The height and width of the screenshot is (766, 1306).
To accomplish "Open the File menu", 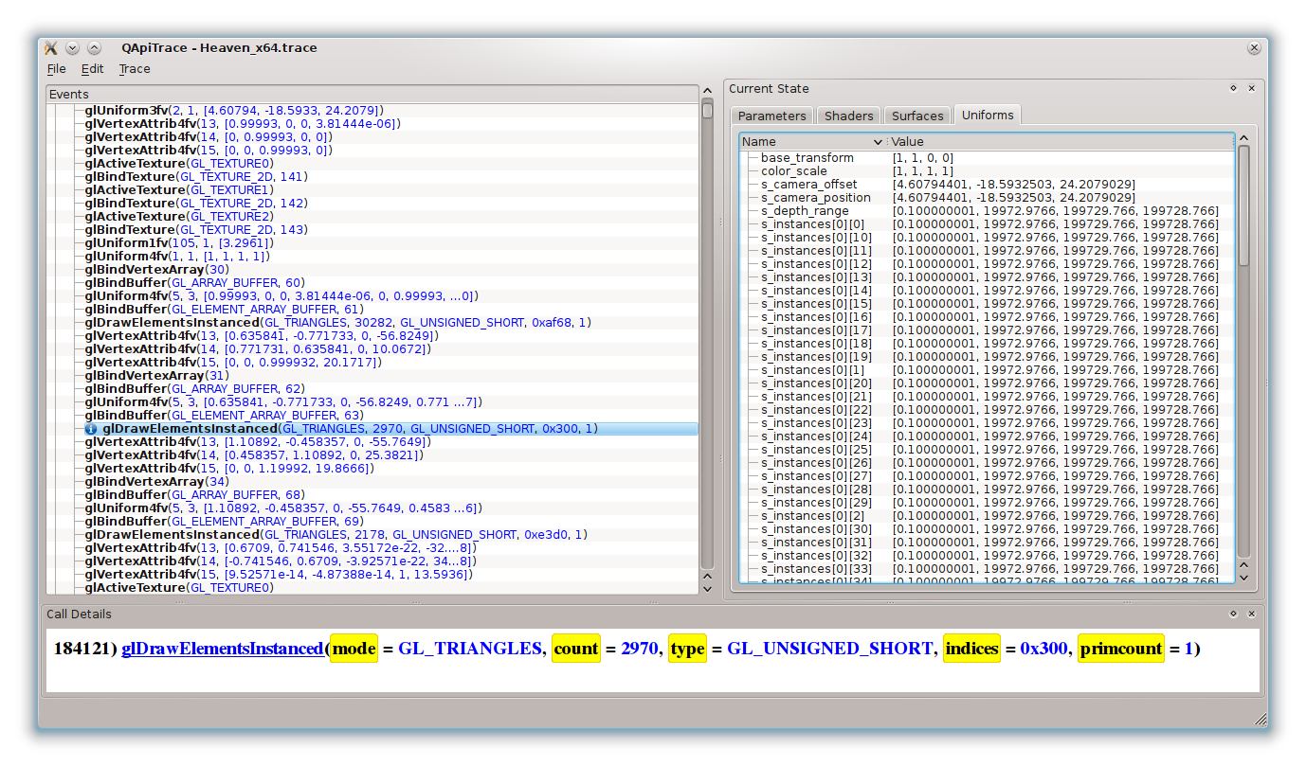I will click(x=56, y=68).
